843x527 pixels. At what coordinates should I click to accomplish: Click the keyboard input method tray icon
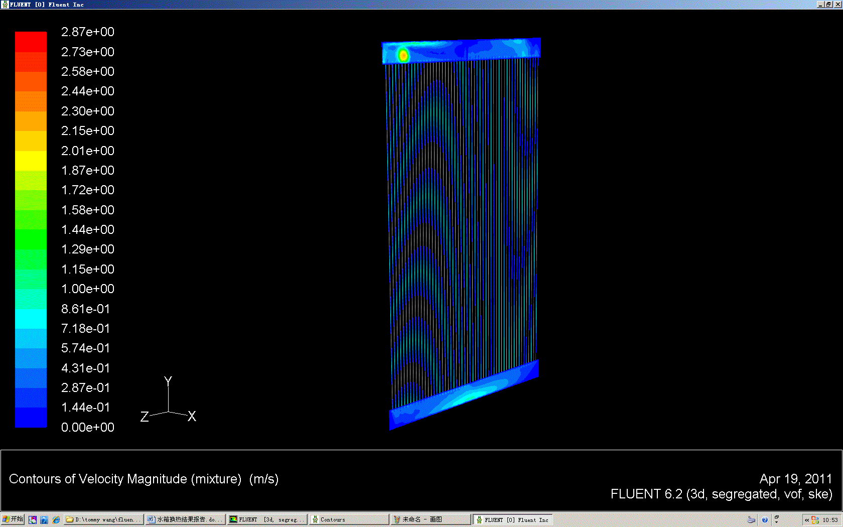(x=751, y=520)
